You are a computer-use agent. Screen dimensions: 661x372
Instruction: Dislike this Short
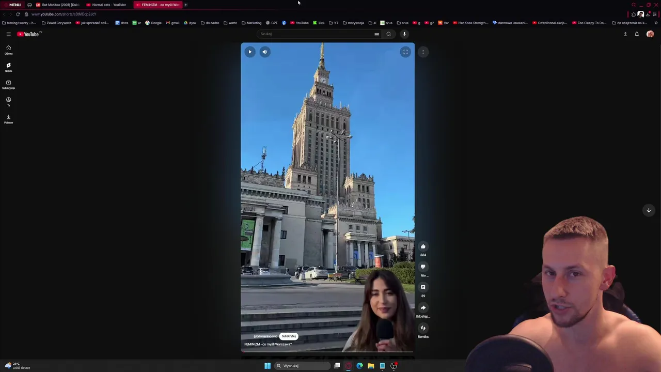[423, 267]
